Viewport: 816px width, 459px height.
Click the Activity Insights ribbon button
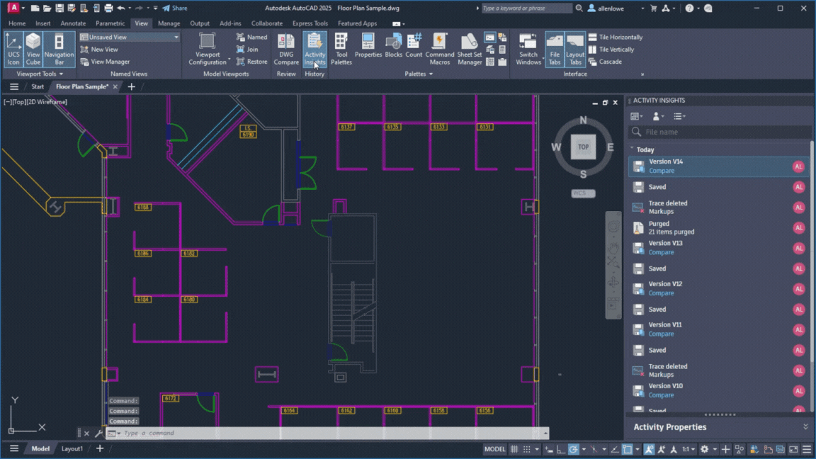coord(314,49)
